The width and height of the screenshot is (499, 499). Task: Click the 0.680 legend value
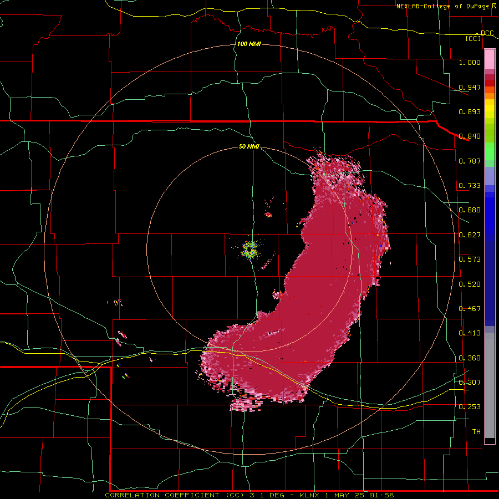coord(470,210)
